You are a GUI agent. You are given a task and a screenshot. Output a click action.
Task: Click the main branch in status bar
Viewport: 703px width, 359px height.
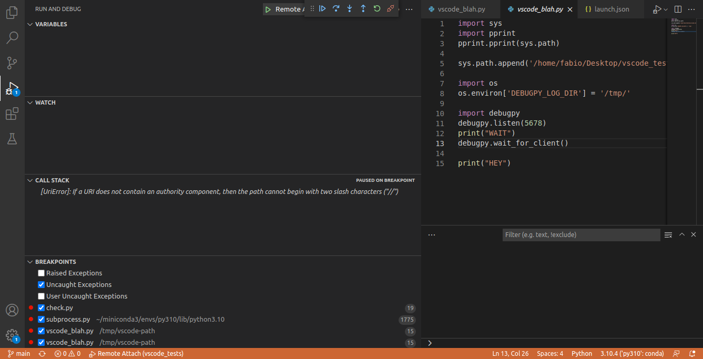click(19, 354)
